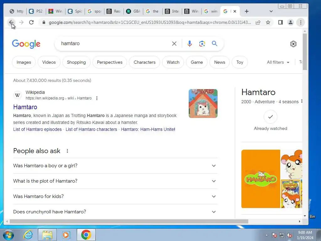Toggle Chrome side panel icon
This screenshot has width=321, height=241.
point(281,22)
